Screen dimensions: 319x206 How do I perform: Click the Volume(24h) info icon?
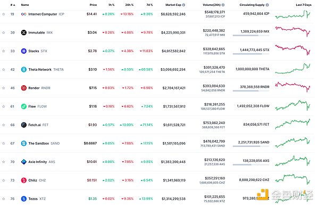click(x=223, y=5)
